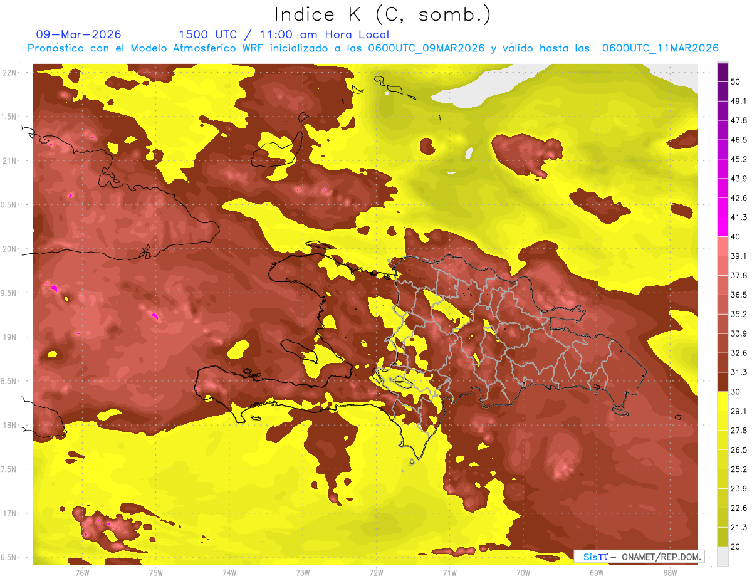Screen dimensions: 752x581
Task: Click colorbar value "26.5"
Action: 739,450
